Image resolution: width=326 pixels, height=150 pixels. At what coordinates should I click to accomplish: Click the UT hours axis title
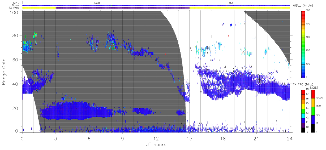[x=156, y=144]
